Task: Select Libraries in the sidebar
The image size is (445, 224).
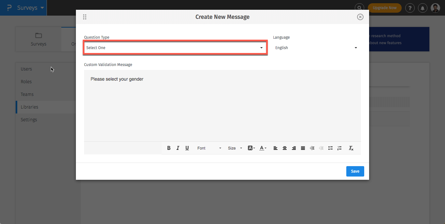Action: [29, 107]
